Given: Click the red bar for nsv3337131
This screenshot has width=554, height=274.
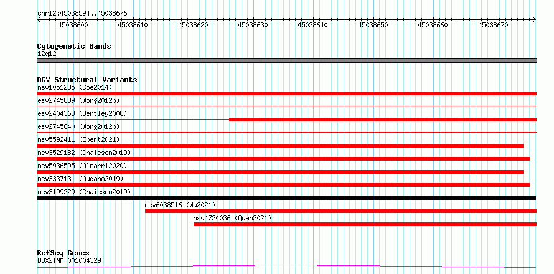Looking at the screenshot, I should tap(283, 185).
